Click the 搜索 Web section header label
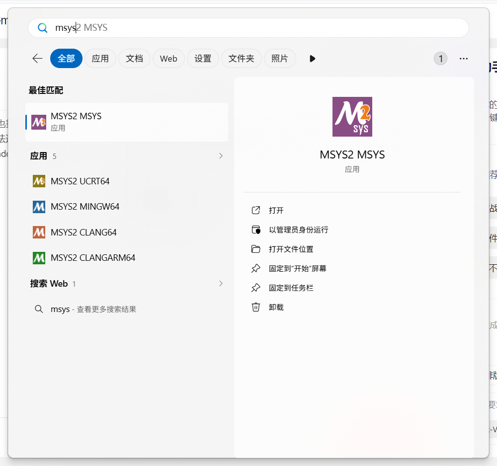 pyautogui.click(x=49, y=284)
